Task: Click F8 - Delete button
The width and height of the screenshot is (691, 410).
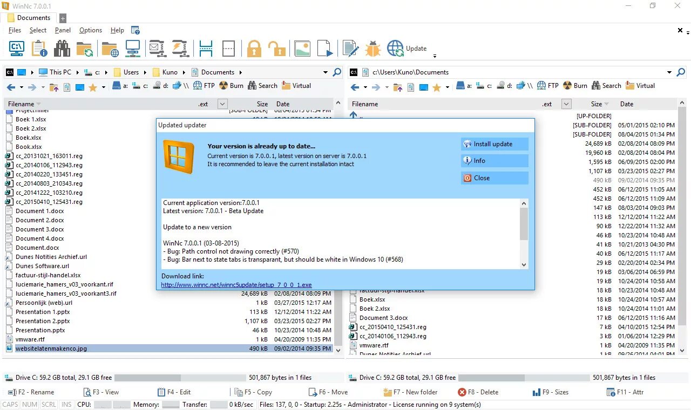Action: click(x=478, y=392)
